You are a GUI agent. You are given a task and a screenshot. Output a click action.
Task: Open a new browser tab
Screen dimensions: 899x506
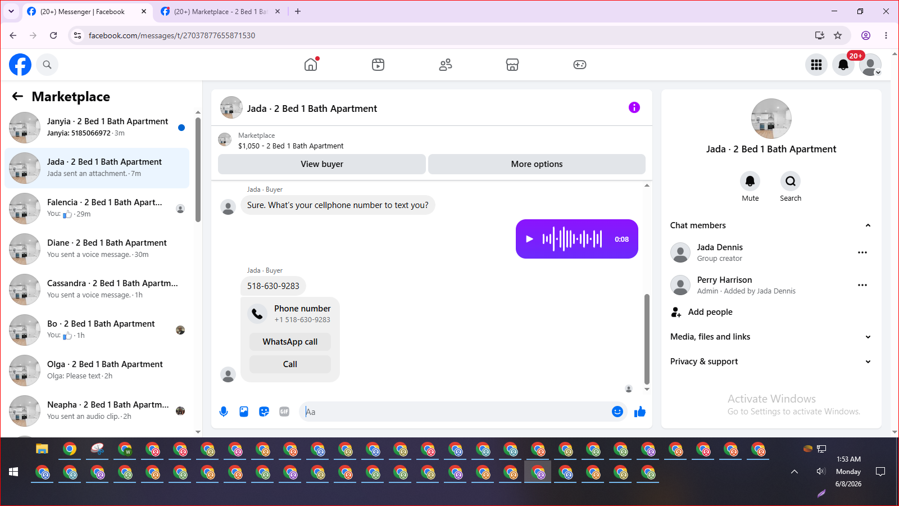pyautogui.click(x=298, y=11)
